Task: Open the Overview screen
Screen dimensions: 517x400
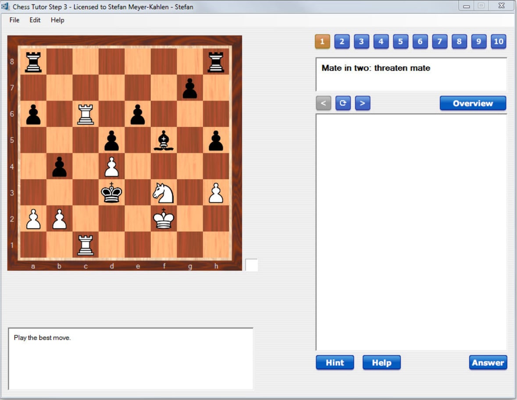Action: (x=473, y=103)
